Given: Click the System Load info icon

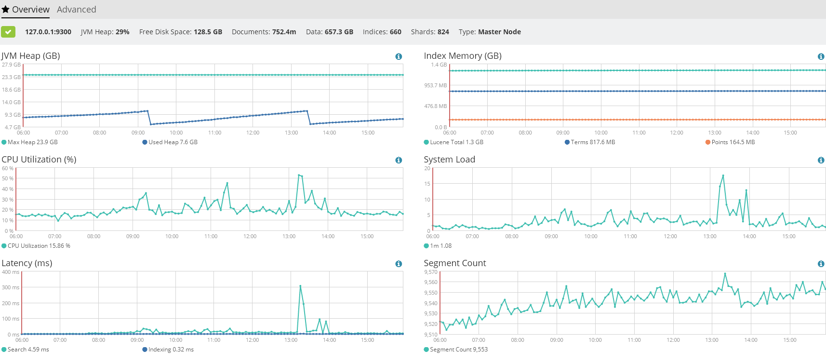Looking at the screenshot, I should [x=821, y=160].
